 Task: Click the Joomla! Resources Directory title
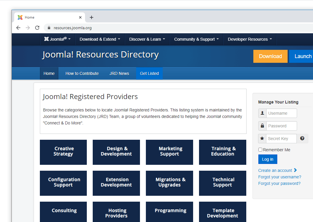(101, 55)
